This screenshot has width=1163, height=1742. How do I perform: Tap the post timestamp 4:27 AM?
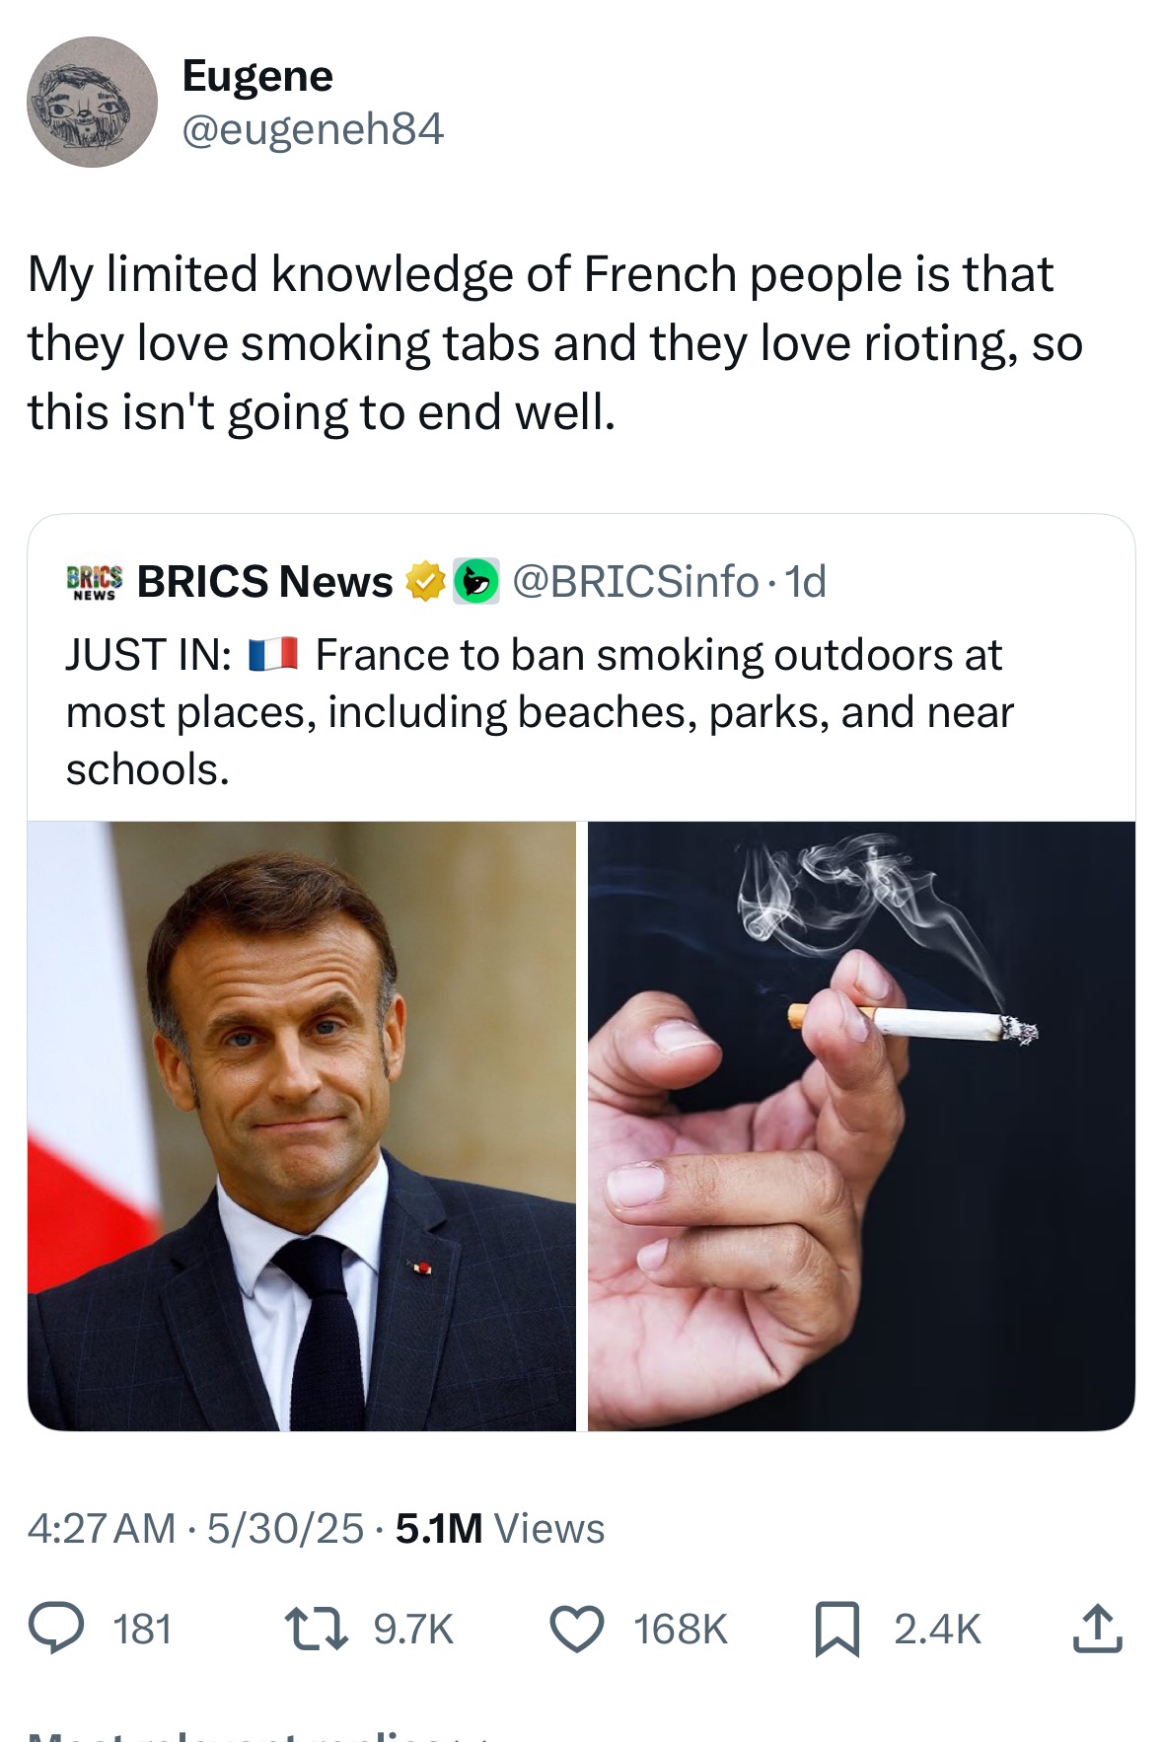click(102, 1528)
